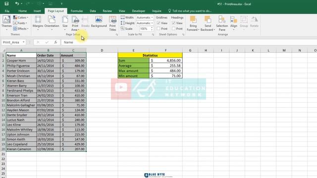This screenshot has width=317, height=178.
Task: Click the Scale percentage stepper
Action: [152, 29]
